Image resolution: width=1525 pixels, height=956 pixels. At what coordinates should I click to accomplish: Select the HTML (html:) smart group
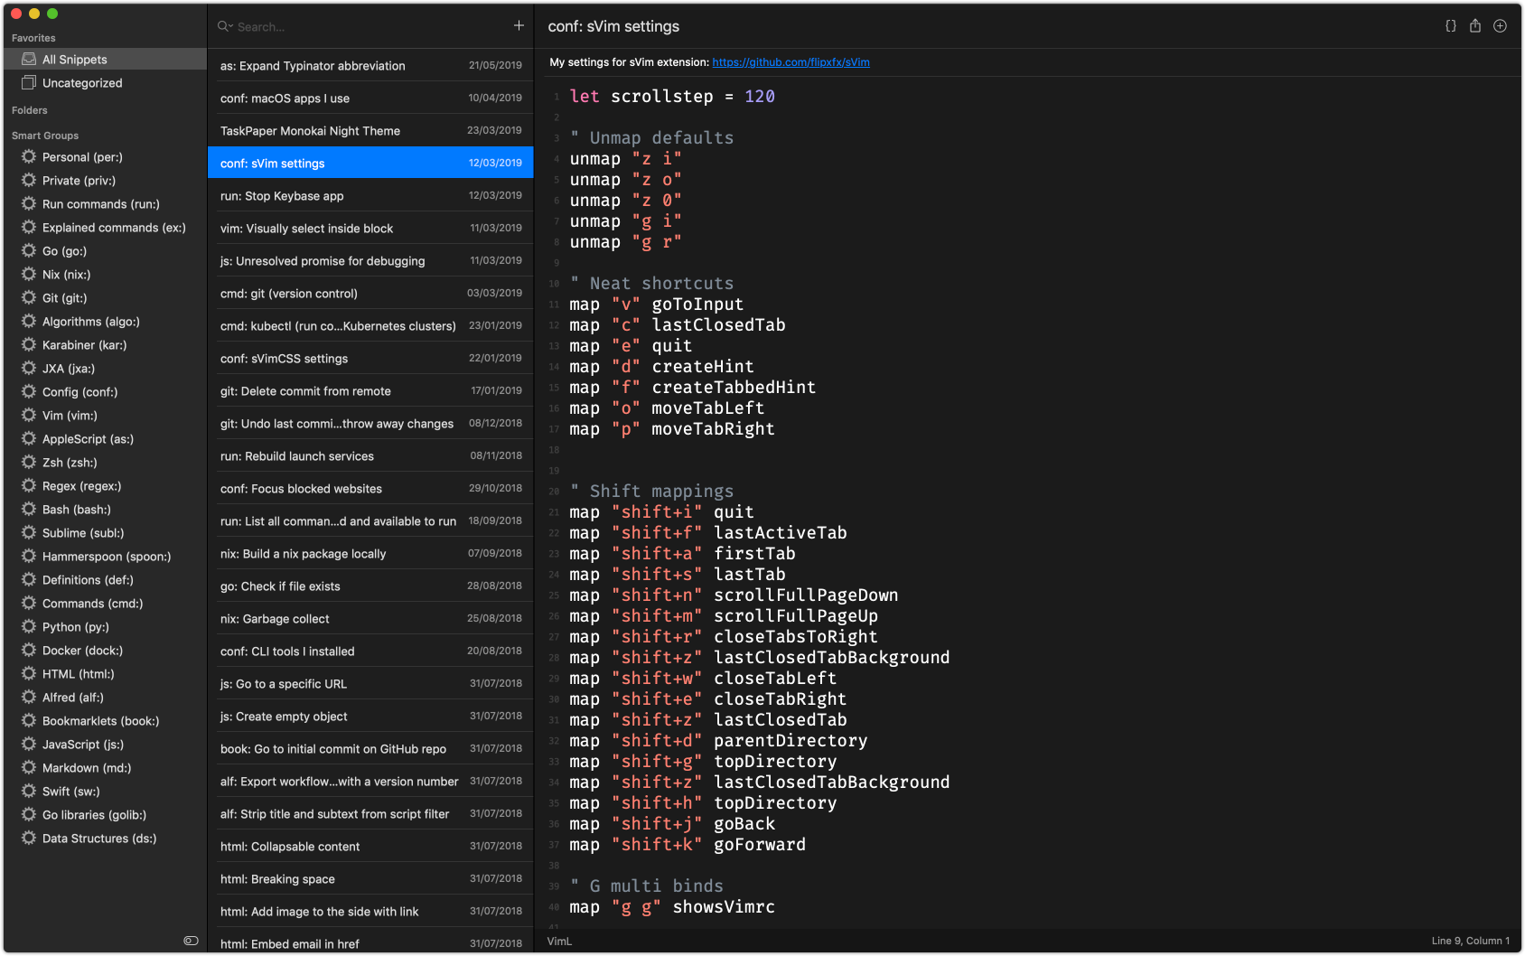[x=105, y=674]
